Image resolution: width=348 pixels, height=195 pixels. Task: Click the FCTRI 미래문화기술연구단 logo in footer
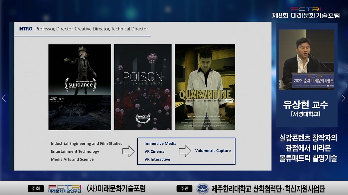[65, 189]
